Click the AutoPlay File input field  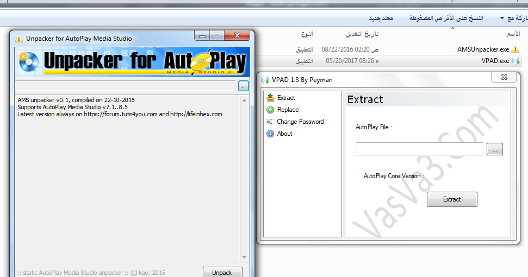419,149
